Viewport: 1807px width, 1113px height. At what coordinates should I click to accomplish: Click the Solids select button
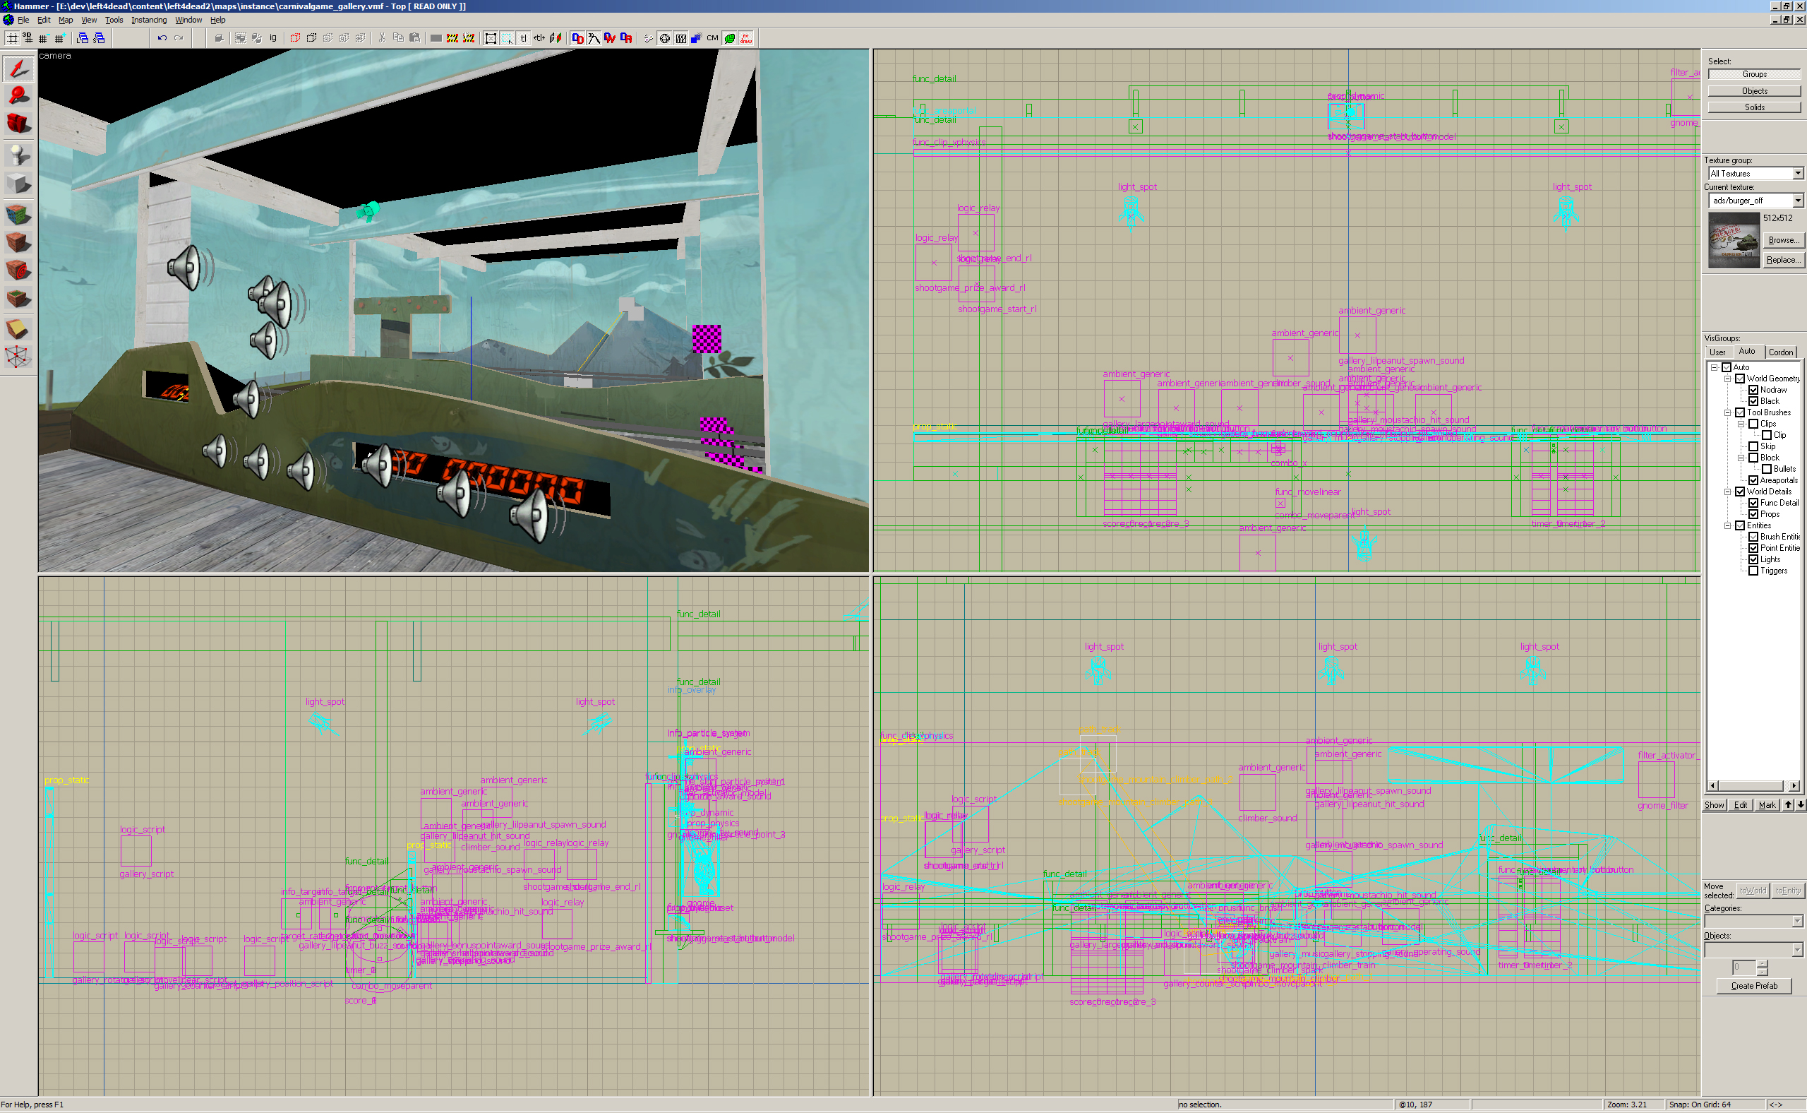tap(1754, 107)
